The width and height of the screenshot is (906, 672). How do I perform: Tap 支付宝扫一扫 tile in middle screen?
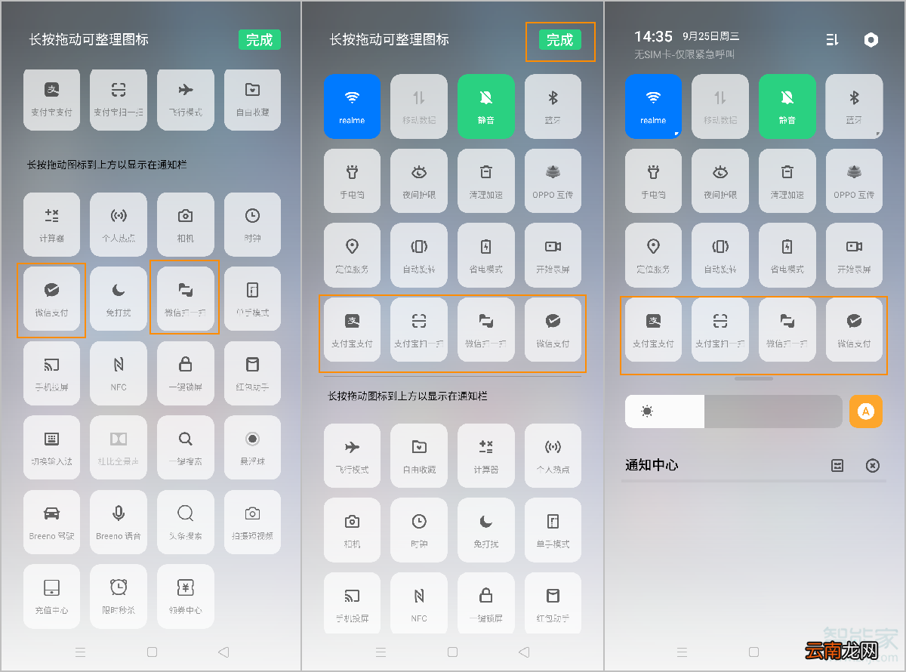click(419, 329)
